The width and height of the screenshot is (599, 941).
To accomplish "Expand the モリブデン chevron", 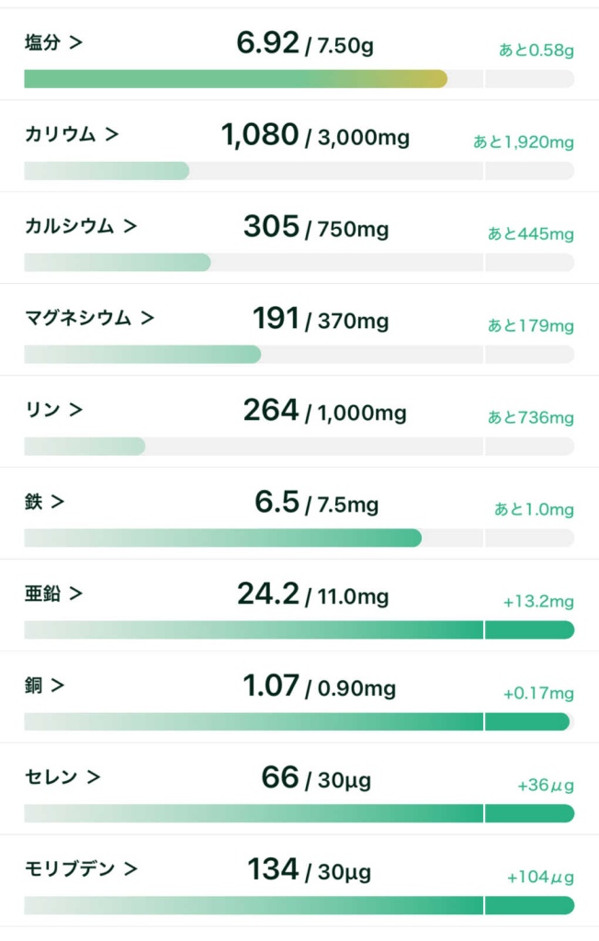I will [130, 869].
